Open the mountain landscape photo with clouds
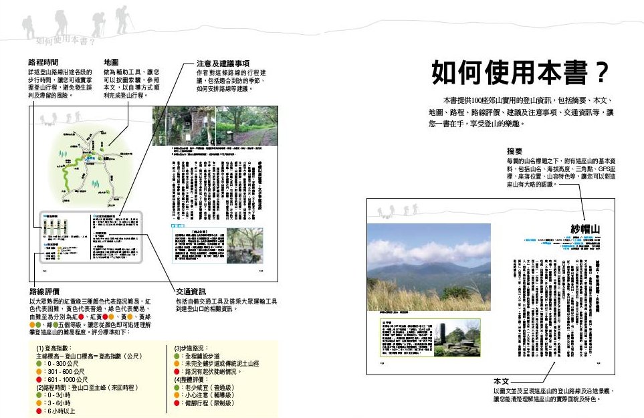Image resolution: width=644 pixels, height=418 pixels. pos(429,267)
